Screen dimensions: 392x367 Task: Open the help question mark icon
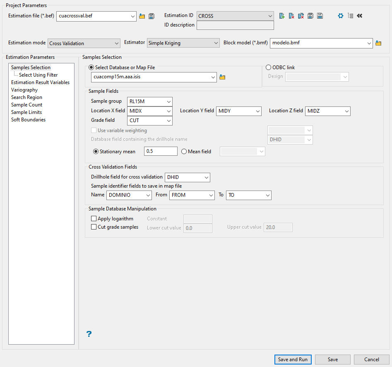[x=89, y=334]
